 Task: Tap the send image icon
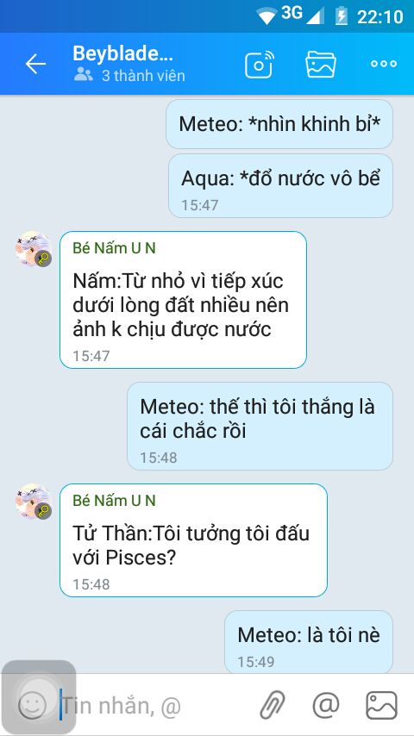381,705
